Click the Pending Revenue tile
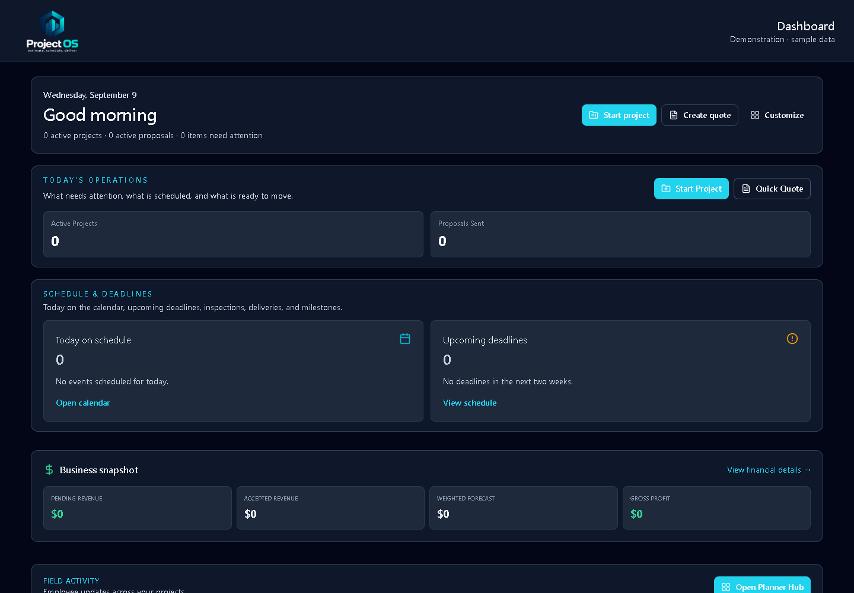 coord(138,508)
